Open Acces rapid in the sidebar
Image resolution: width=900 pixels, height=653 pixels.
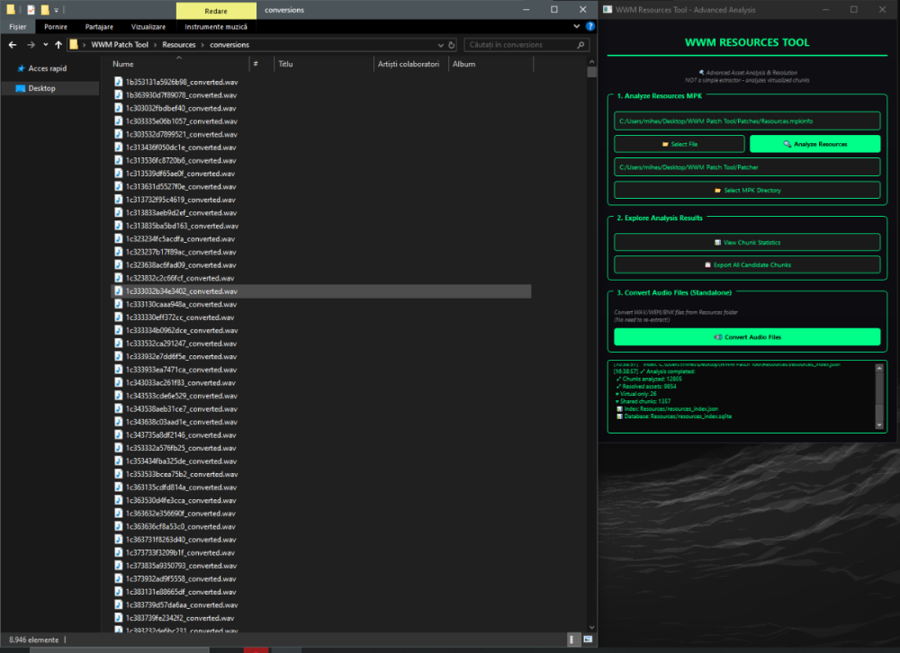pos(47,68)
